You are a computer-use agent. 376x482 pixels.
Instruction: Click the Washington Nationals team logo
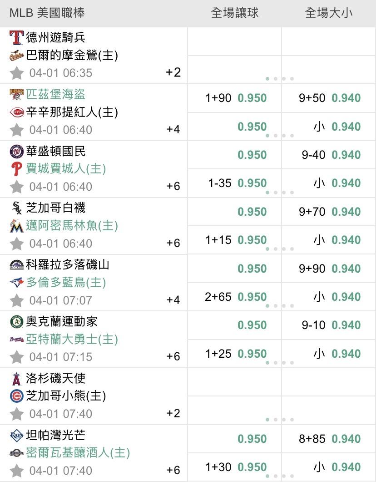[x=16, y=151]
